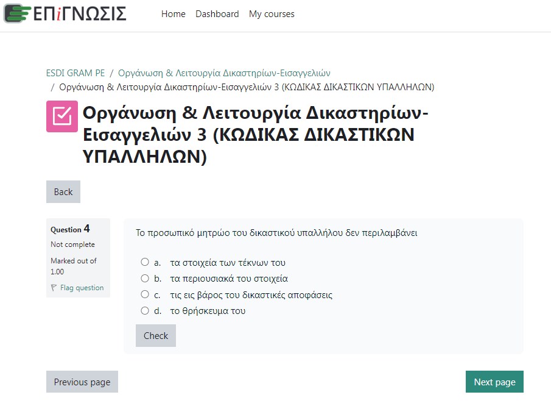Screen dimensions: 551x417
Task: Go to the Next page
Action: coord(494,382)
